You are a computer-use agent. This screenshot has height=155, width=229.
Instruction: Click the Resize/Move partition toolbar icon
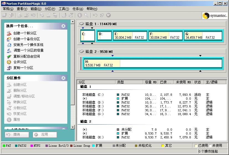pos(5,15)
